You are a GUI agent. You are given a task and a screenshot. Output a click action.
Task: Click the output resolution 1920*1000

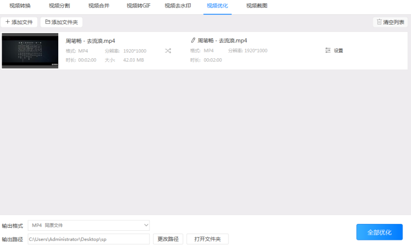(256, 51)
